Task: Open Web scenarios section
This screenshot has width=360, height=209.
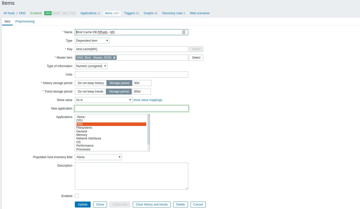Action: (x=200, y=13)
